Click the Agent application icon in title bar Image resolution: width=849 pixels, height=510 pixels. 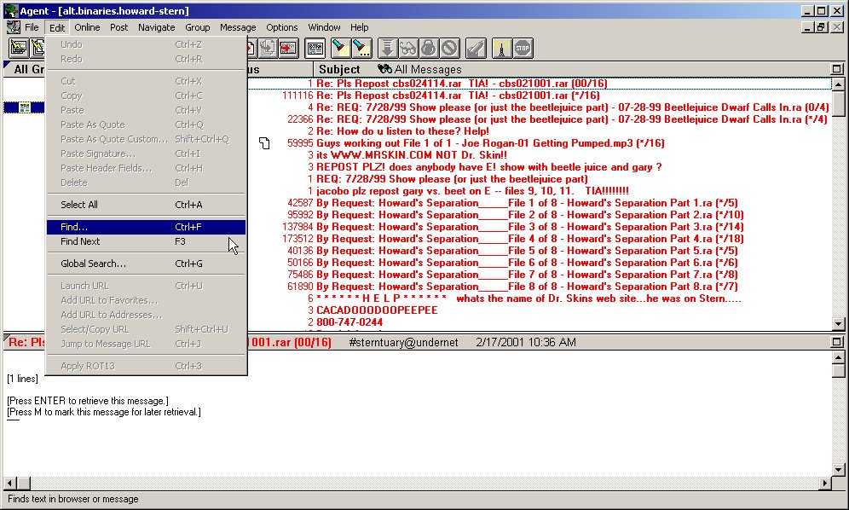click(x=11, y=10)
